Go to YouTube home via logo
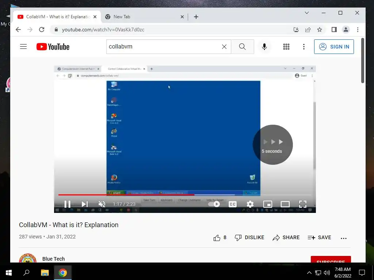This screenshot has width=374, height=280. (53, 47)
